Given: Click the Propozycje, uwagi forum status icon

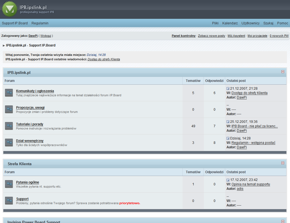Looking at the screenshot, I should pyautogui.click(x=9, y=109).
